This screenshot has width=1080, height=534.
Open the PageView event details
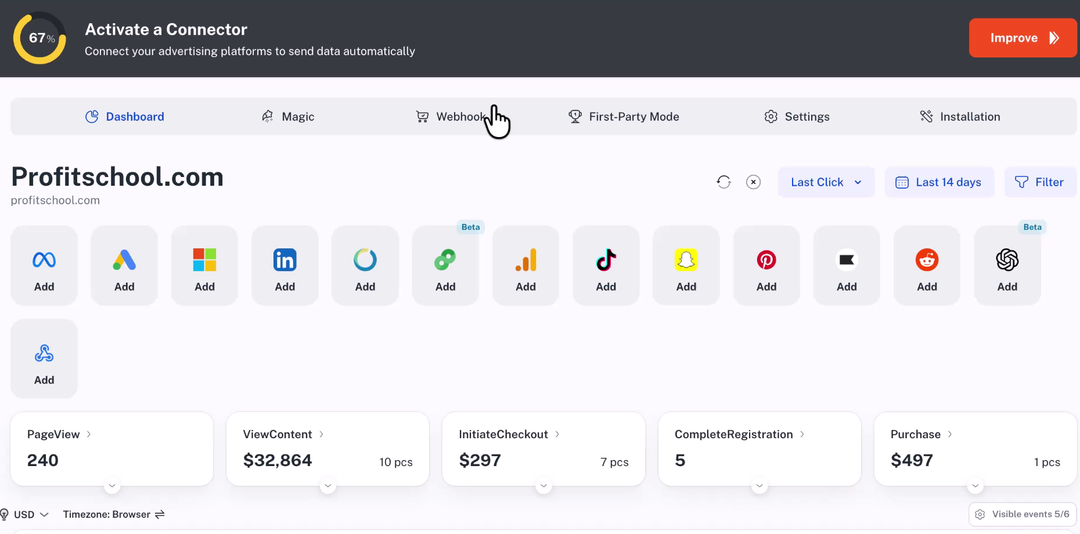(x=59, y=434)
